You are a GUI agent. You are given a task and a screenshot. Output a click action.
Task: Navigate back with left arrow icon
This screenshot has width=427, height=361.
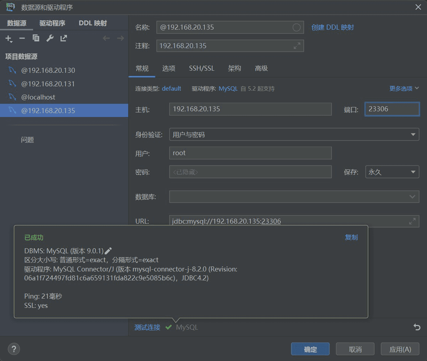tap(106, 38)
